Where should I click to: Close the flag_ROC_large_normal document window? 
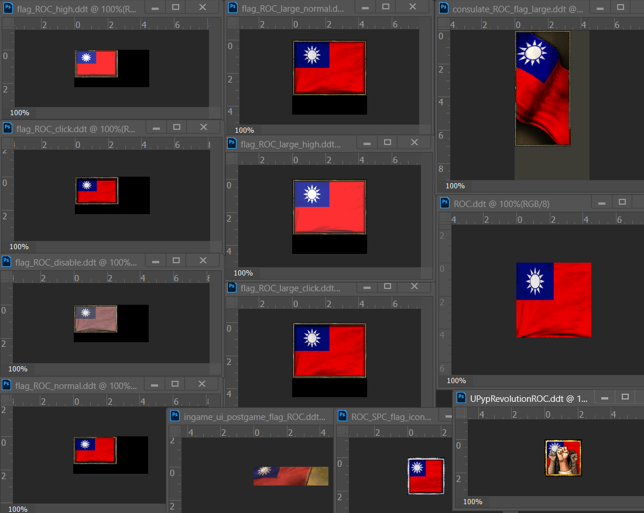coord(413,7)
